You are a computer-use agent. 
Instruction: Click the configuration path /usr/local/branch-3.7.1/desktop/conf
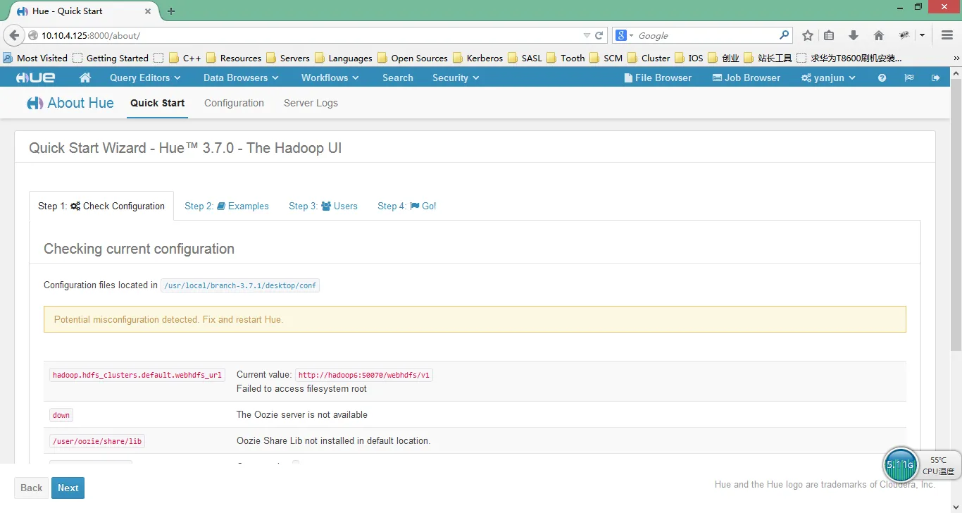coord(240,285)
